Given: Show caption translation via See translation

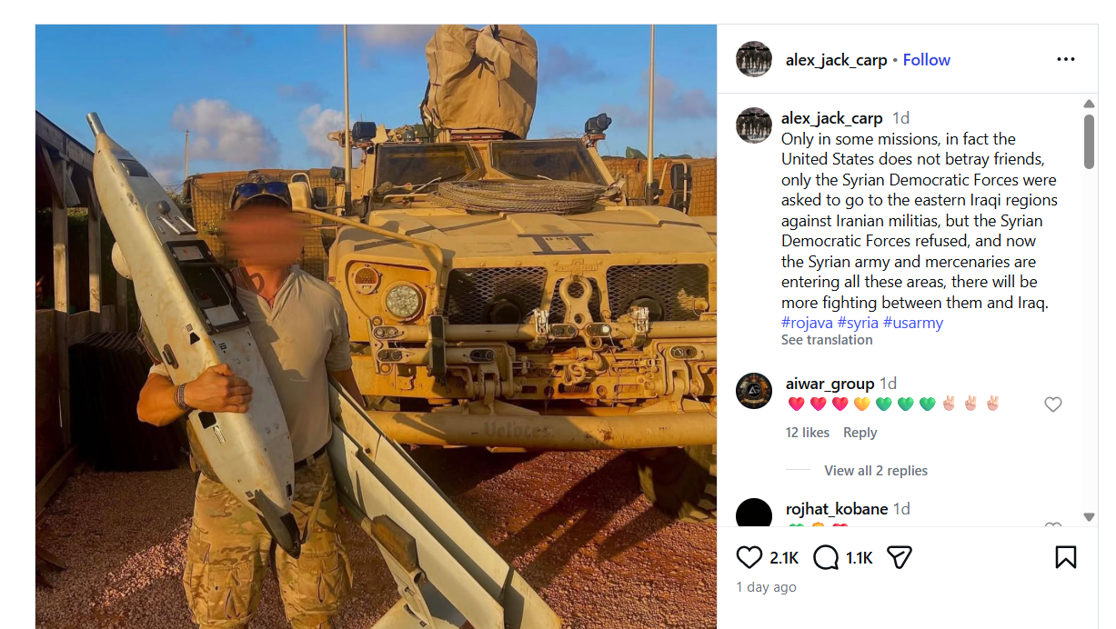Looking at the screenshot, I should tap(827, 340).
